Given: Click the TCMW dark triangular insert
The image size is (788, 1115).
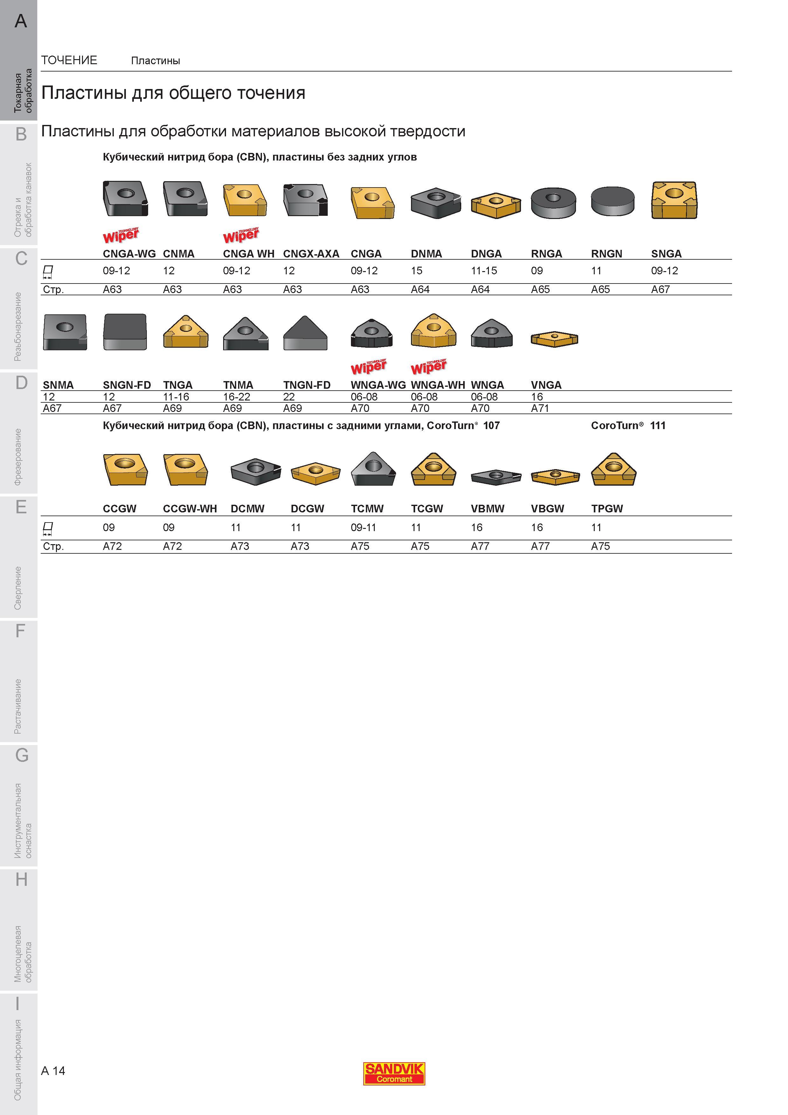Looking at the screenshot, I should point(373,469).
